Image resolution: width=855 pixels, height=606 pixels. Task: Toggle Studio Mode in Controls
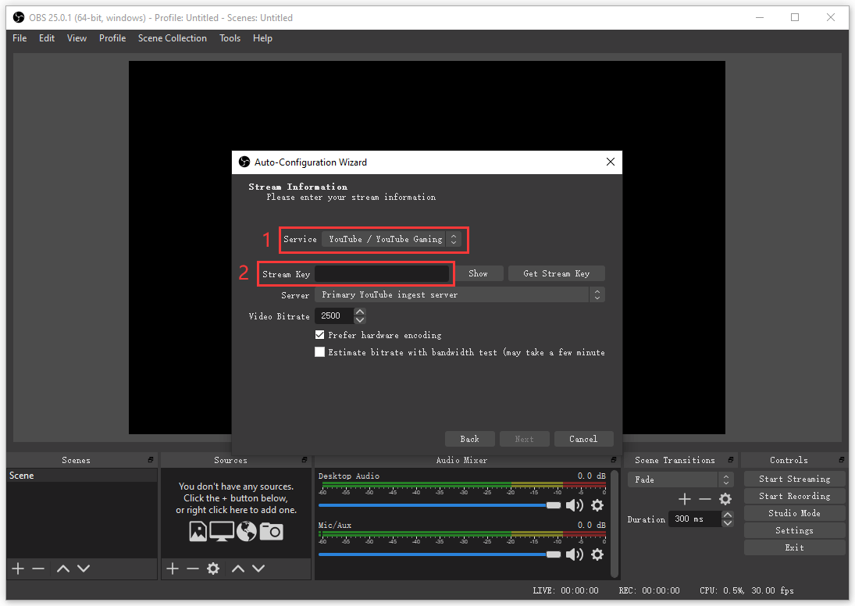794,513
